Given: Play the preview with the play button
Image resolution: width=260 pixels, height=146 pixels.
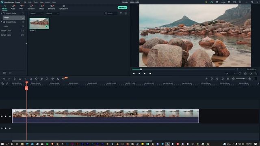Looking at the screenshot, I should [145, 73].
